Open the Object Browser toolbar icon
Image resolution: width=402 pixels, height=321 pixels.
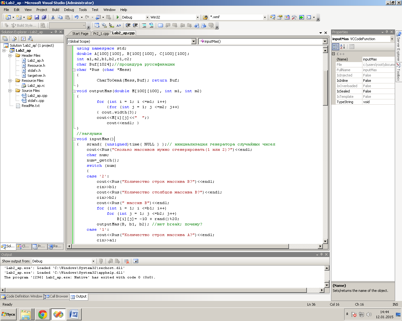[x=287, y=17]
